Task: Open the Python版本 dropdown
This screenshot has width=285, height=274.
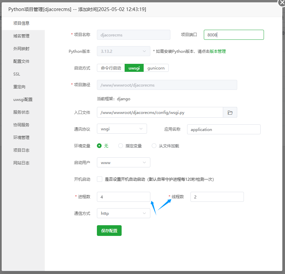Action: [123, 51]
